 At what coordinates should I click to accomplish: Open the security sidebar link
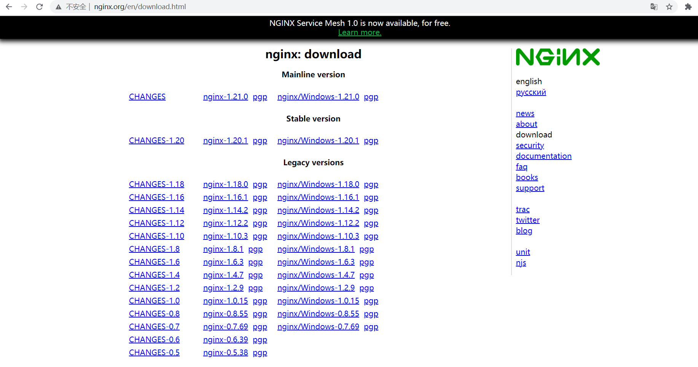[x=530, y=145]
